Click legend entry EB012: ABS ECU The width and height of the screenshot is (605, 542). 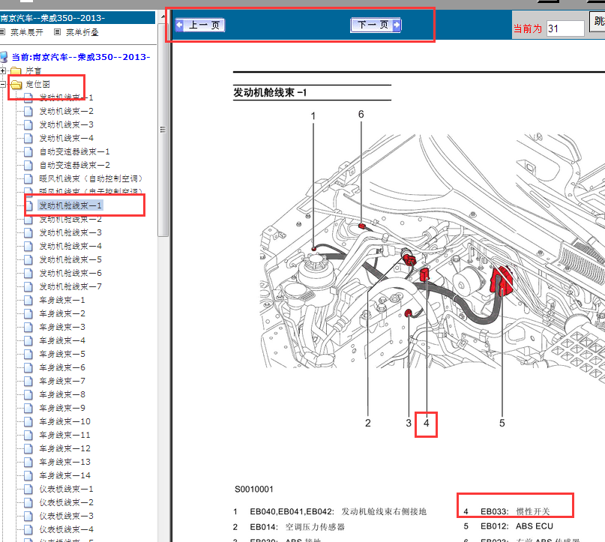pos(508,526)
